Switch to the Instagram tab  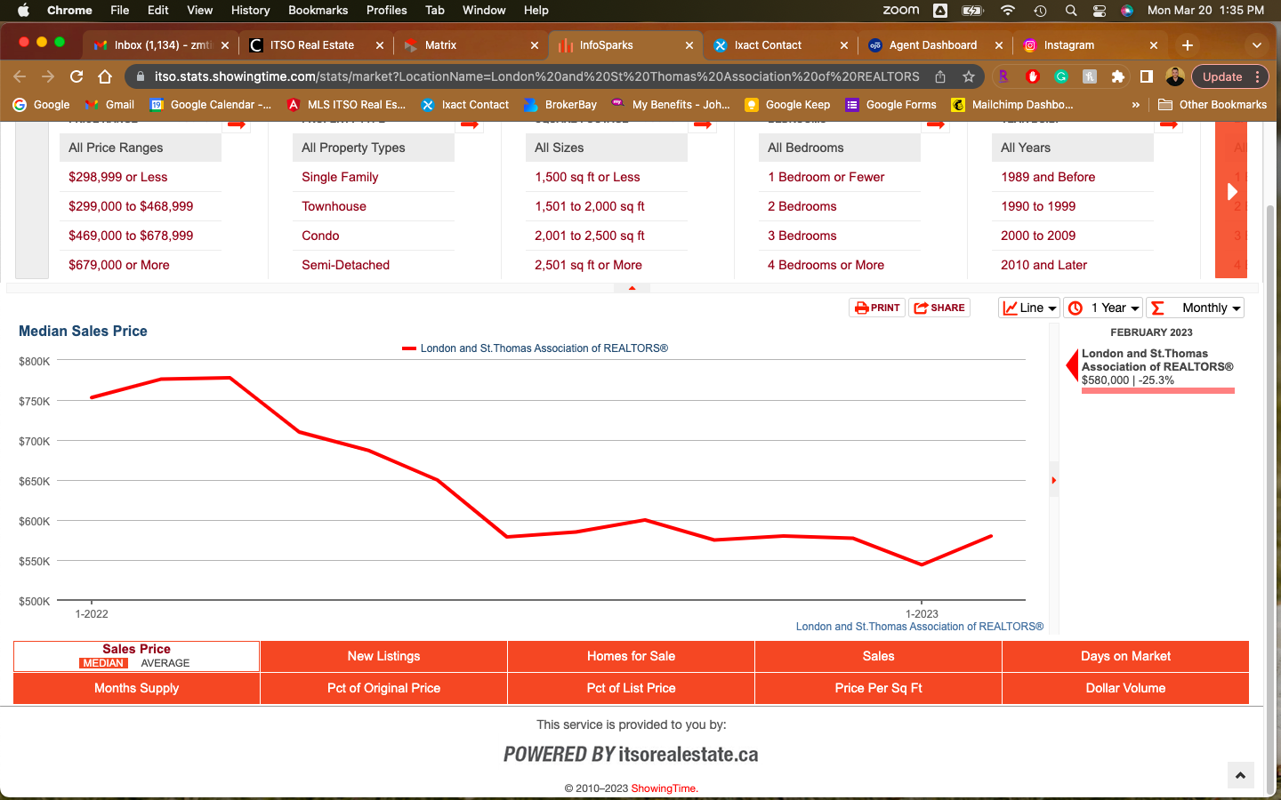tap(1091, 45)
